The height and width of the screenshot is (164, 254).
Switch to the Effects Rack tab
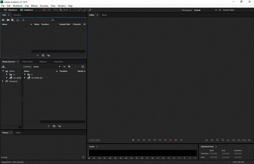pyautogui.click(x=28, y=61)
